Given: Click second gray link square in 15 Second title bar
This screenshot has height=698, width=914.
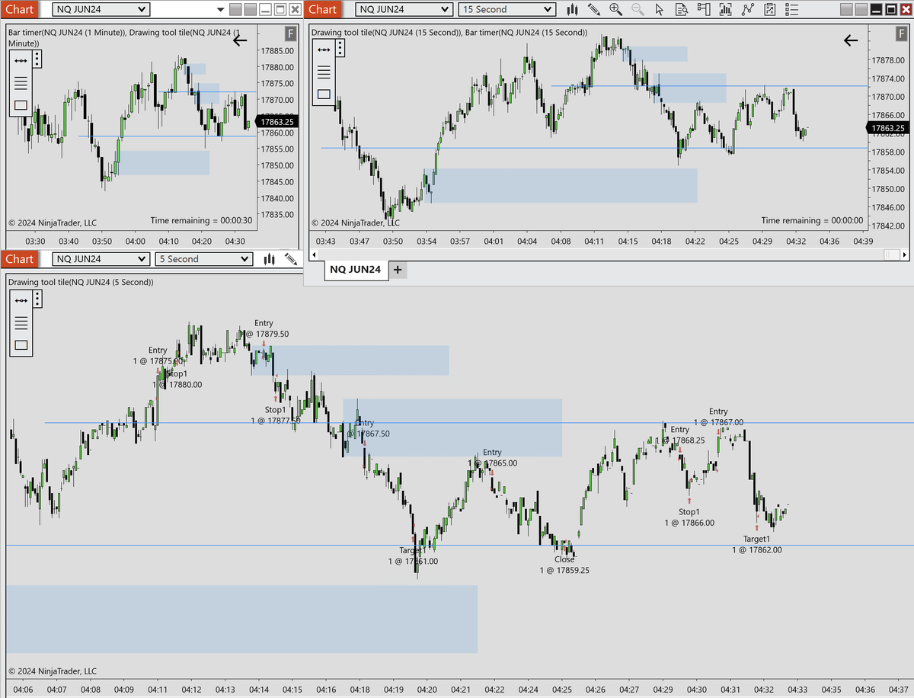Looking at the screenshot, I should pyautogui.click(x=860, y=9).
